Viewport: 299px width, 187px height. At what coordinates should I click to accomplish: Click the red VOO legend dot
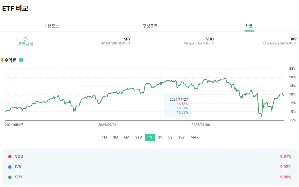10,157
